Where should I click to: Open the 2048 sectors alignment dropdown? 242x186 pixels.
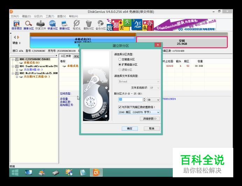click(x=139, y=112)
